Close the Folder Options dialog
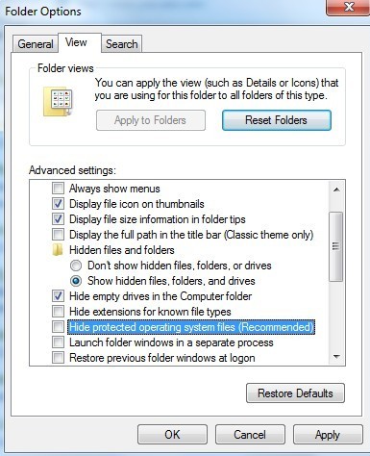The width and height of the screenshot is (370, 456). tap(349, 7)
